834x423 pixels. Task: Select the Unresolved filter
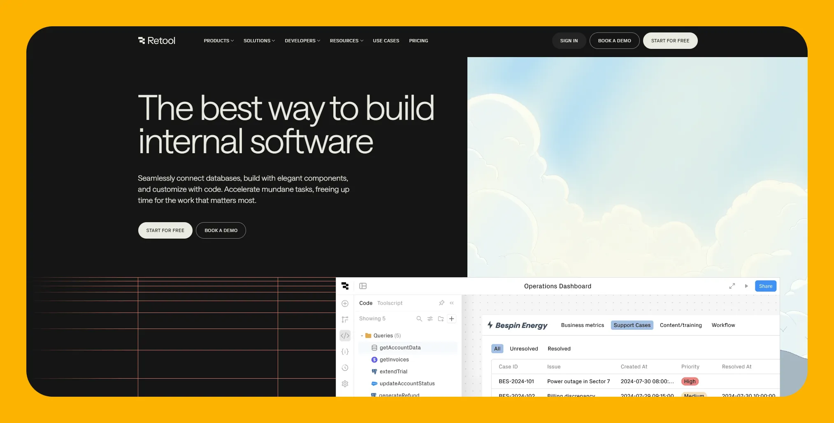(524, 349)
